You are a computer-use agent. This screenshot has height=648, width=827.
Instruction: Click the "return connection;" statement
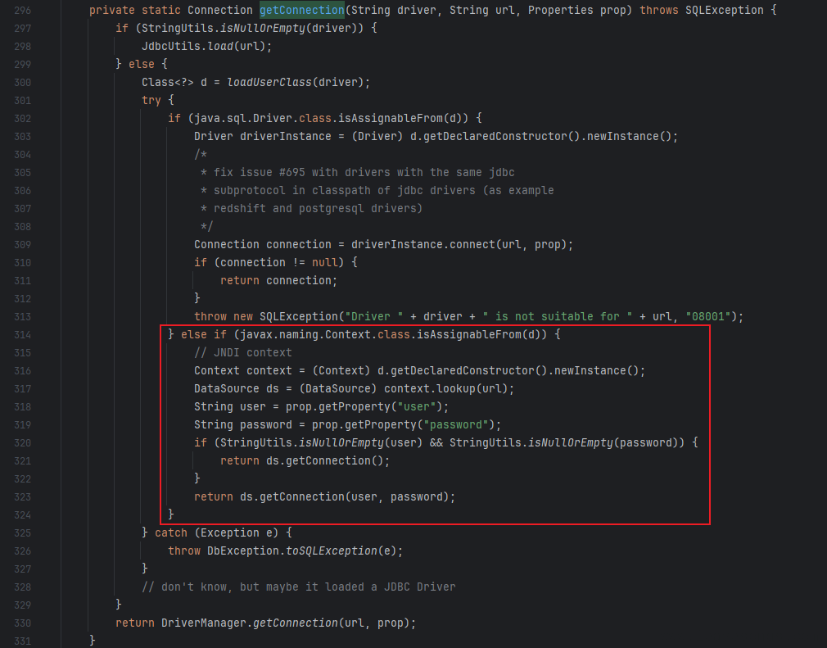[x=278, y=280]
